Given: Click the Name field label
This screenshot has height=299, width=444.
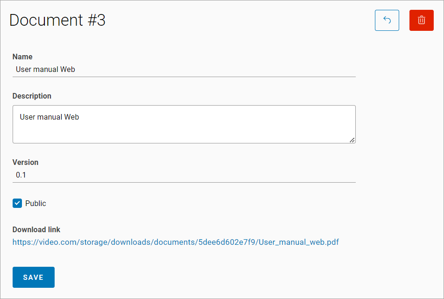Looking at the screenshot, I should [22, 57].
